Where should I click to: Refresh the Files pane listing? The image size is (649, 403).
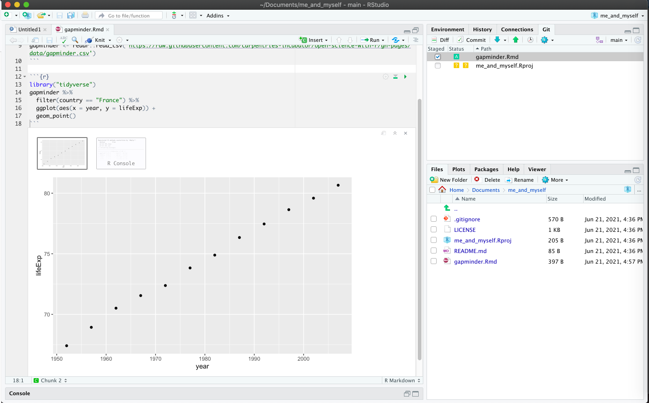[x=638, y=180]
